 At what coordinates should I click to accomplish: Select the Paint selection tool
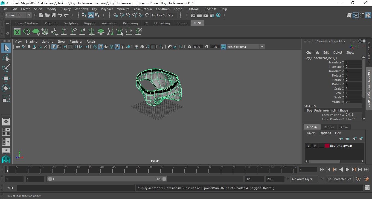coord(6,68)
